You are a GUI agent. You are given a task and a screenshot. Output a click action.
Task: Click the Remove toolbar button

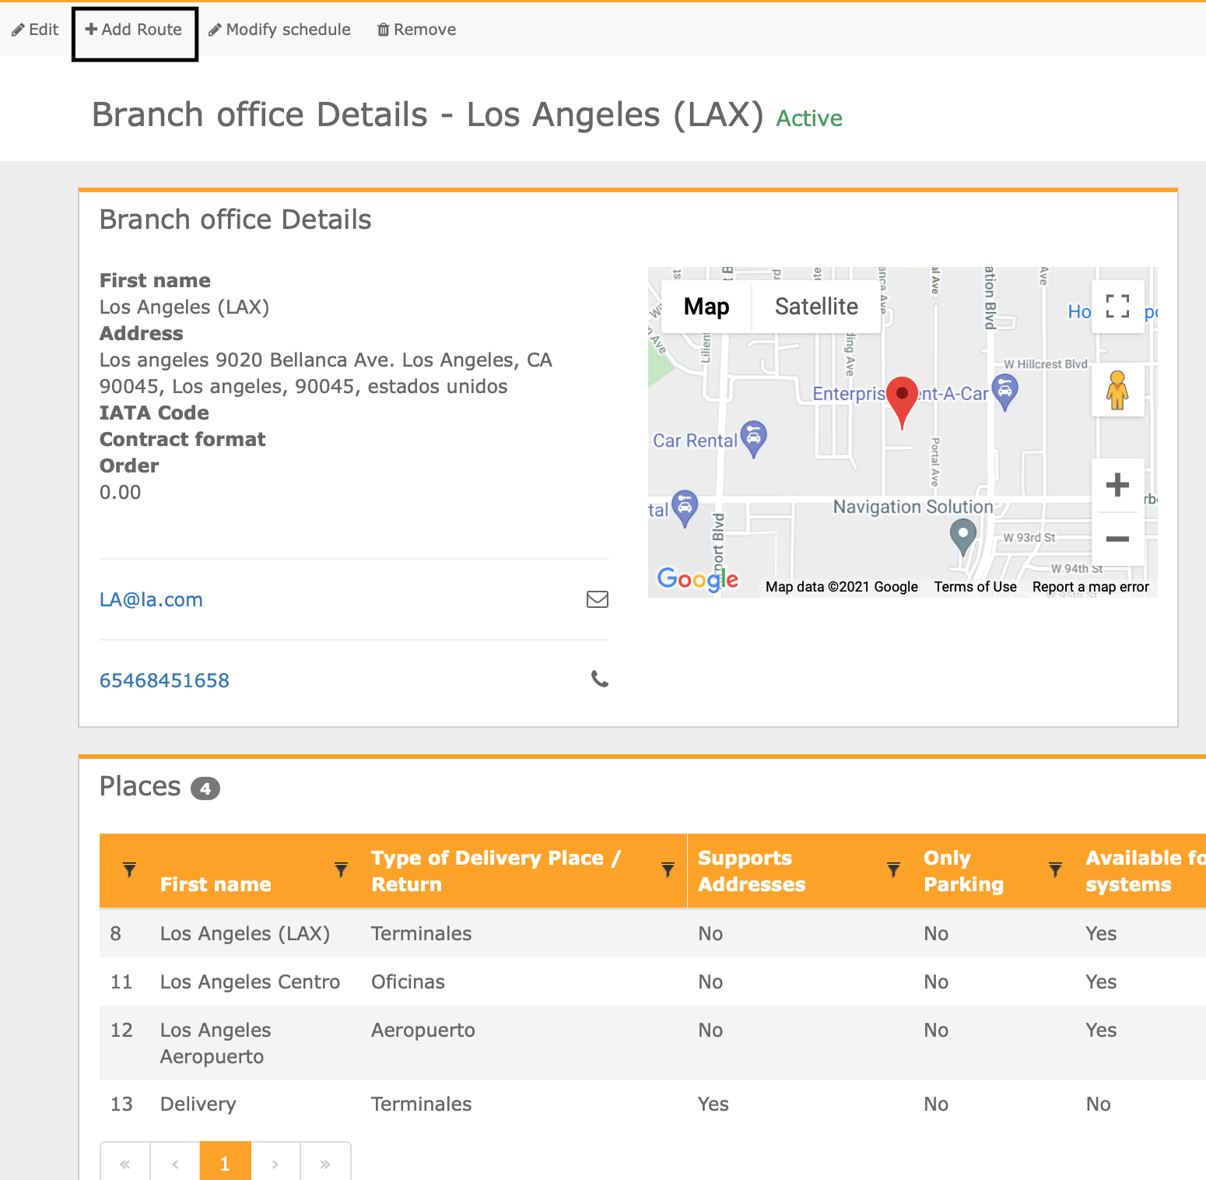tap(417, 30)
